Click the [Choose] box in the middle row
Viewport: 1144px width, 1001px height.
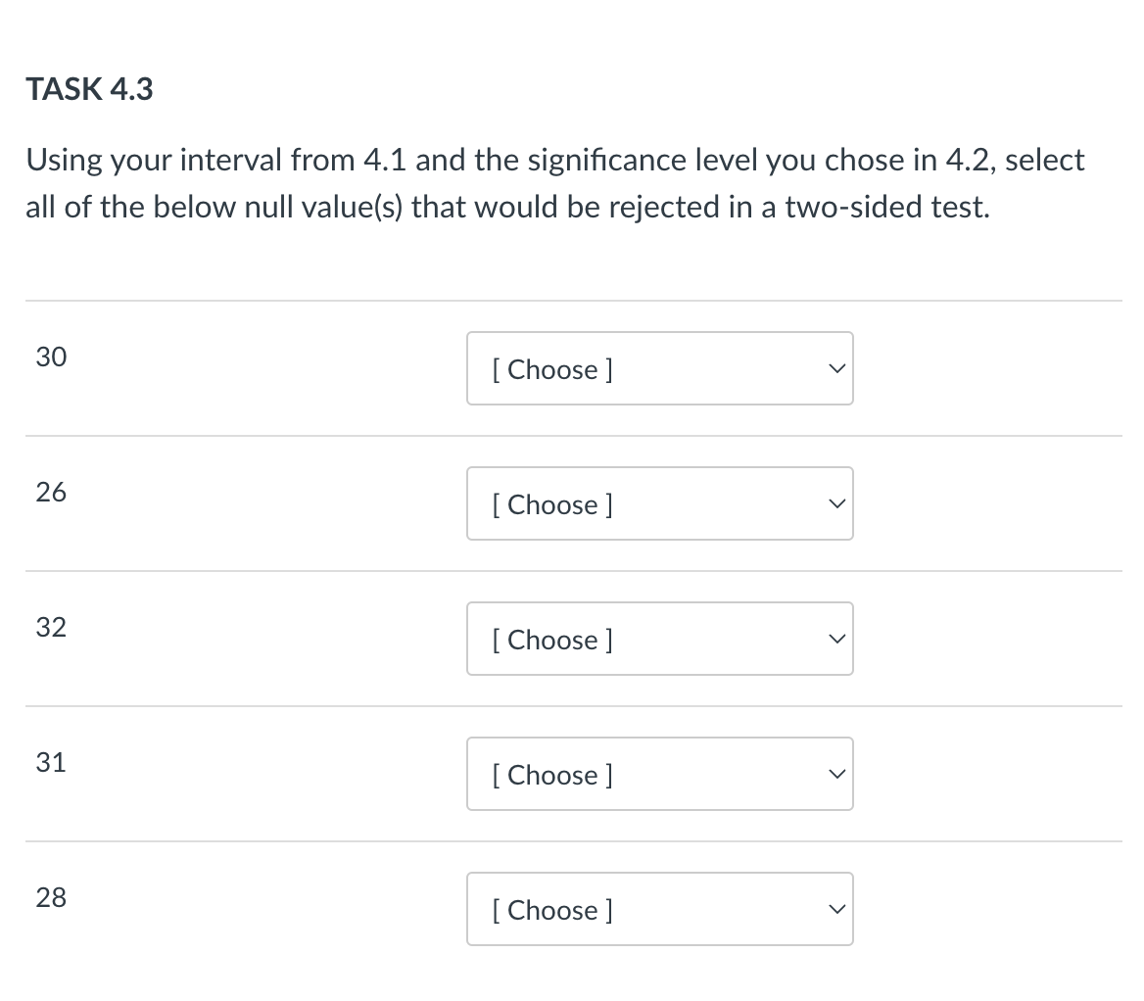tap(660, 639)
